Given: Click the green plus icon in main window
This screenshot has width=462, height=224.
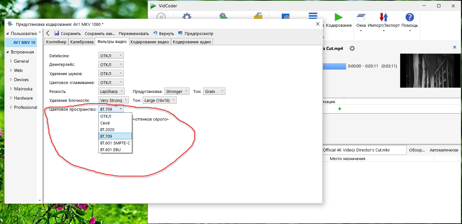Looking at the screenshot, I should [339, 109].
